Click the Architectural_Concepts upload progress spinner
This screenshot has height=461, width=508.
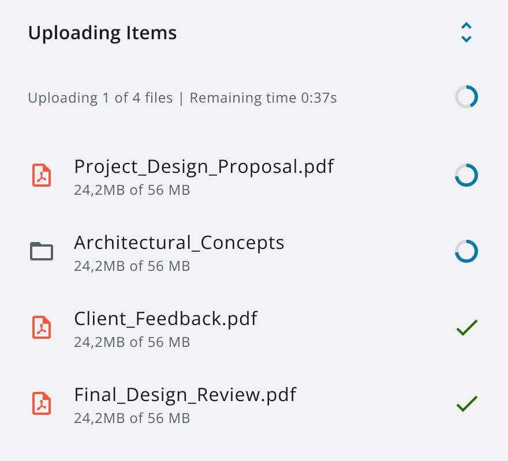pyautogui.click(x=466, y=251)
